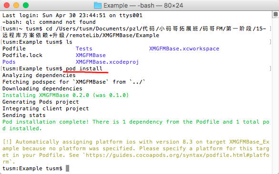279x174 pixels.
Task: Click the 'cd /Users/tusm/Documents' command line
Action: click(x=134, y=29)
